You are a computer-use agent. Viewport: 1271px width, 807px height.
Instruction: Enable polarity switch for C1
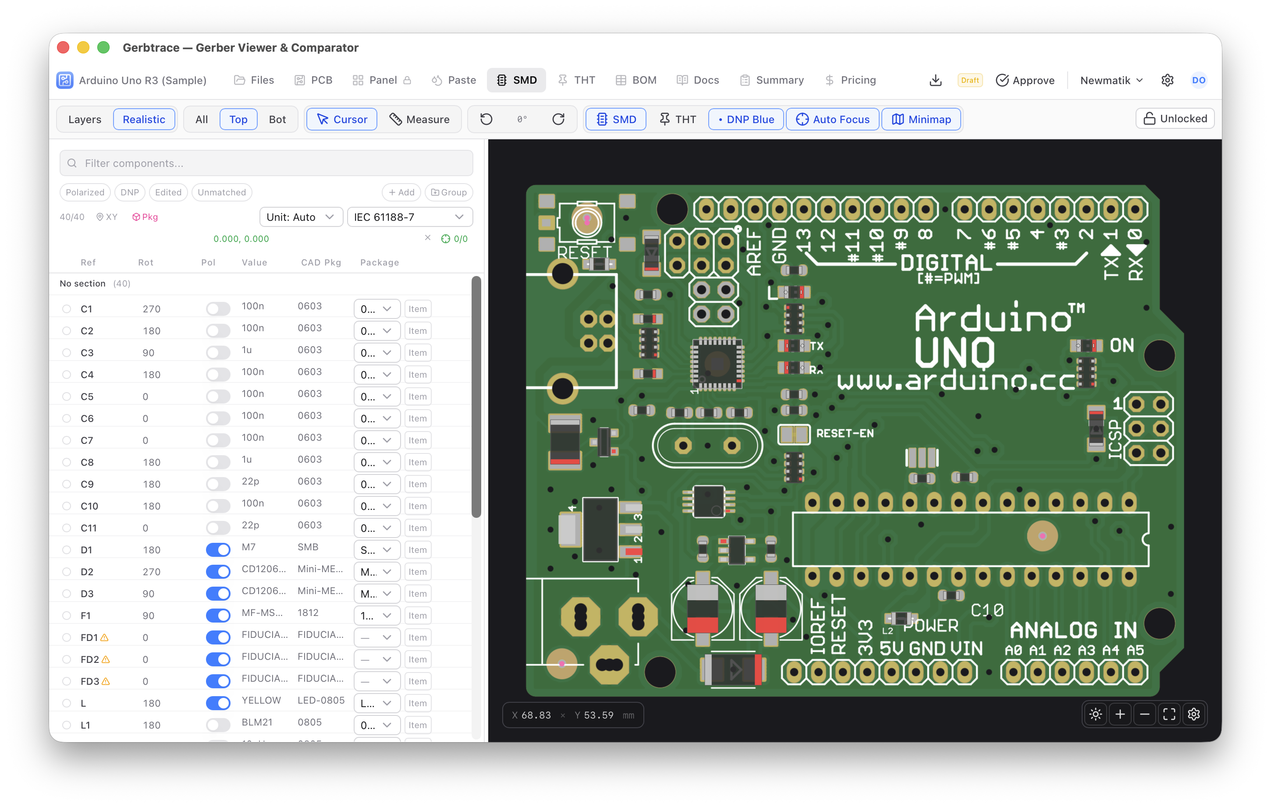218,309
